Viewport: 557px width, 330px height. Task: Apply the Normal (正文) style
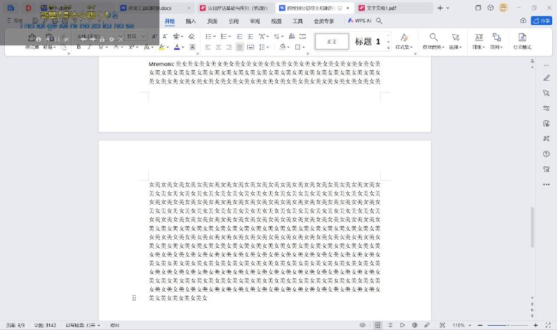point(332,42)
